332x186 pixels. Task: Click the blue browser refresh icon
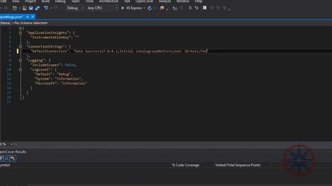149,8
